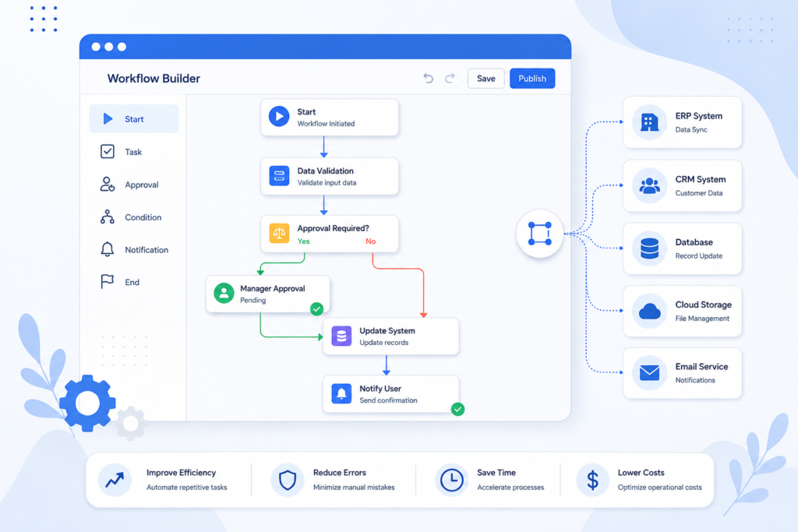Click the Approval person icon in sidebar
The height and width of the screenshot is (532, 798).
pos(108,184)
